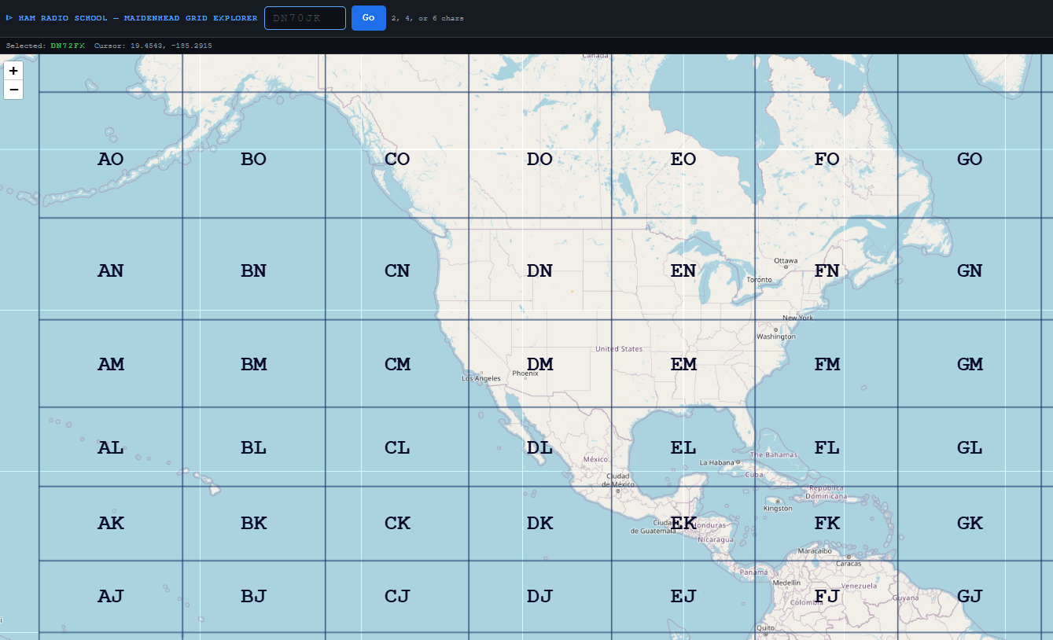
Task: Select grid field AN
Action: click(x=111, y=269)
